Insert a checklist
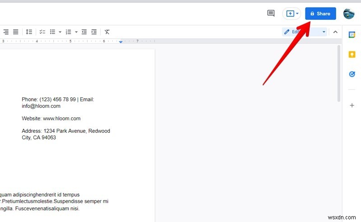361x222 pixels. (42, 32)
